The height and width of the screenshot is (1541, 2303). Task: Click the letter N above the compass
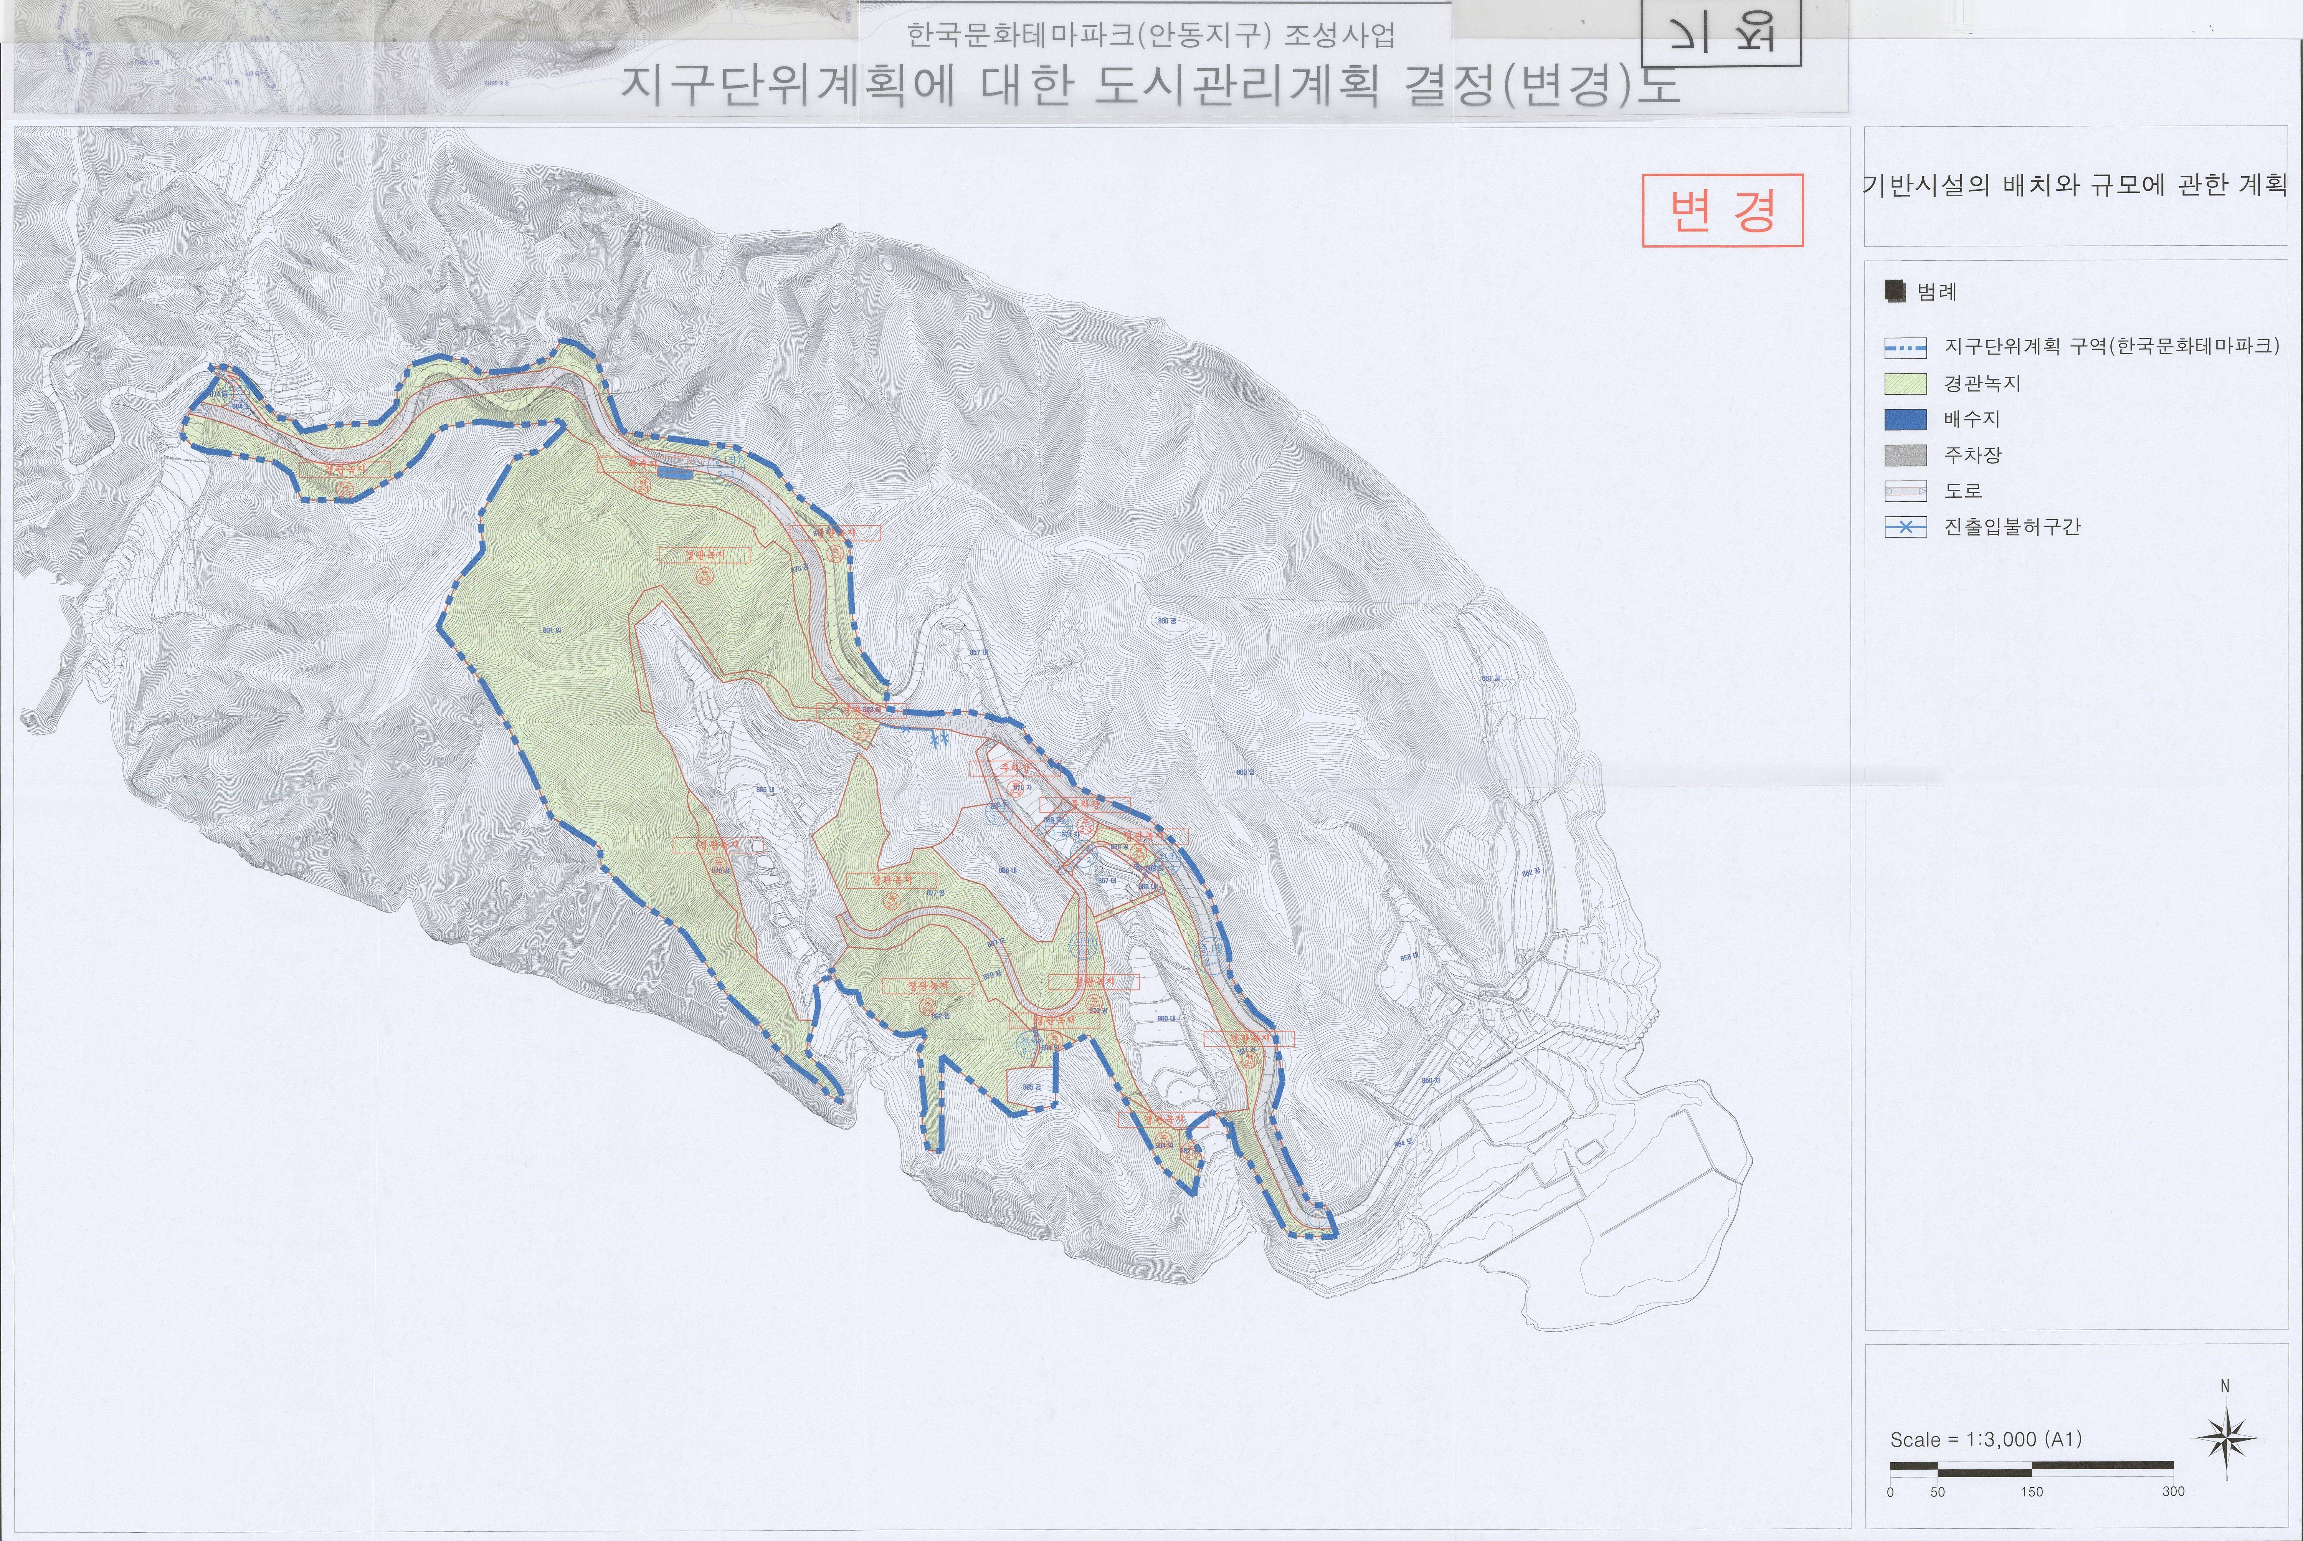click(2225, 1386)
